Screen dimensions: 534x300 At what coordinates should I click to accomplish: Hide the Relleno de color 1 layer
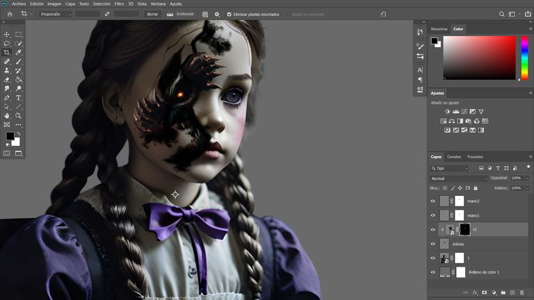(x=433, y=272)
